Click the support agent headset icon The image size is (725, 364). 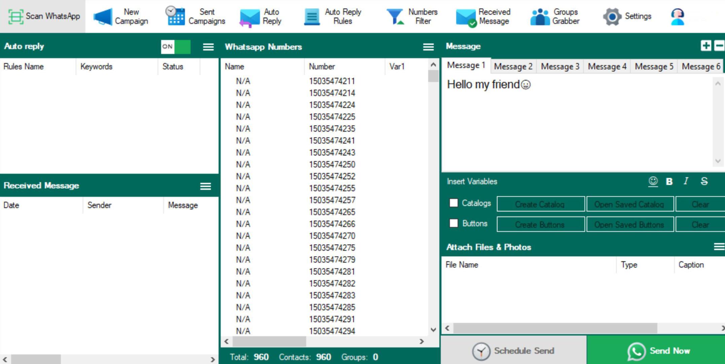pos(677,16)
